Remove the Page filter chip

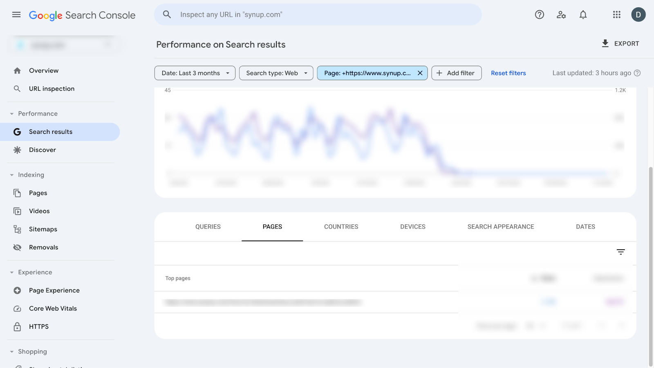(x=420, y=73)
